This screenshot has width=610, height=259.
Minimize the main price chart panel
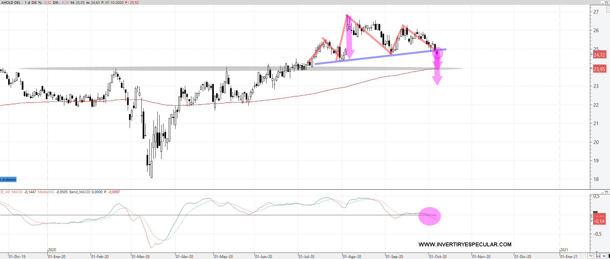click(602, 3)
